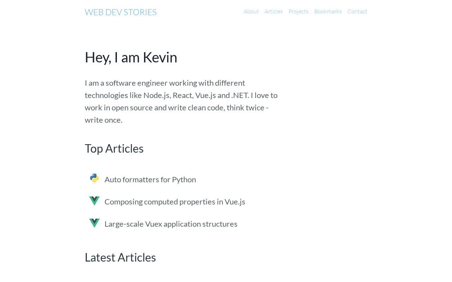Click the Latest Articles heading
Viewport: 452px width, 282px height.
pyautogui.click(x=120, y=257)
